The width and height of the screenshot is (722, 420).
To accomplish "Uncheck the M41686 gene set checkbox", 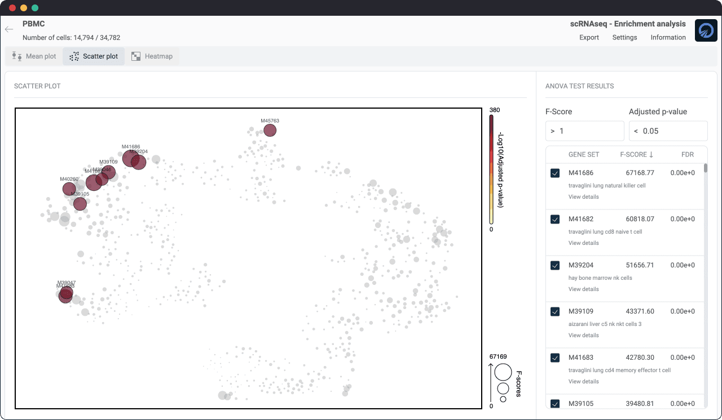I will pyautogui.click(x=555, y=173).
